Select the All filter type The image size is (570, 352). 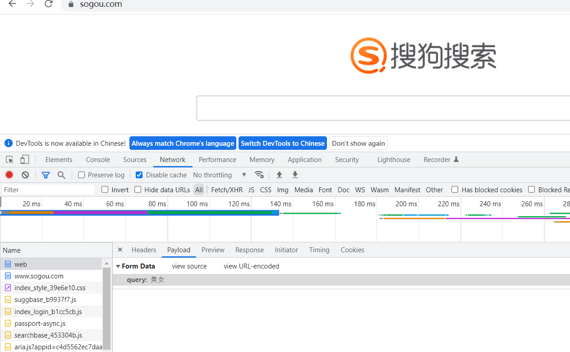coord(199,190)
